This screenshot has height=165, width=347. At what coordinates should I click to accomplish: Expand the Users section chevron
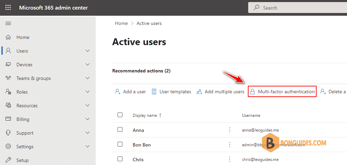pos(88,51)
